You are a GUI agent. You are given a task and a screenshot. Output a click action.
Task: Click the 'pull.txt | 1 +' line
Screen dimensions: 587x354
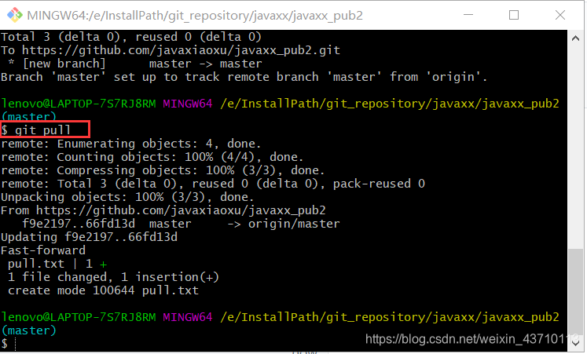pyautogui.click(x=57, y=264)
